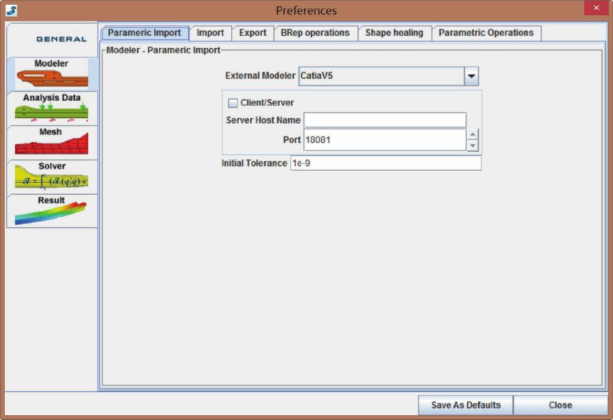Select the Result preferences category
Image resolution: width=613 pixels, height=420 pixels.
pos(52,211)
